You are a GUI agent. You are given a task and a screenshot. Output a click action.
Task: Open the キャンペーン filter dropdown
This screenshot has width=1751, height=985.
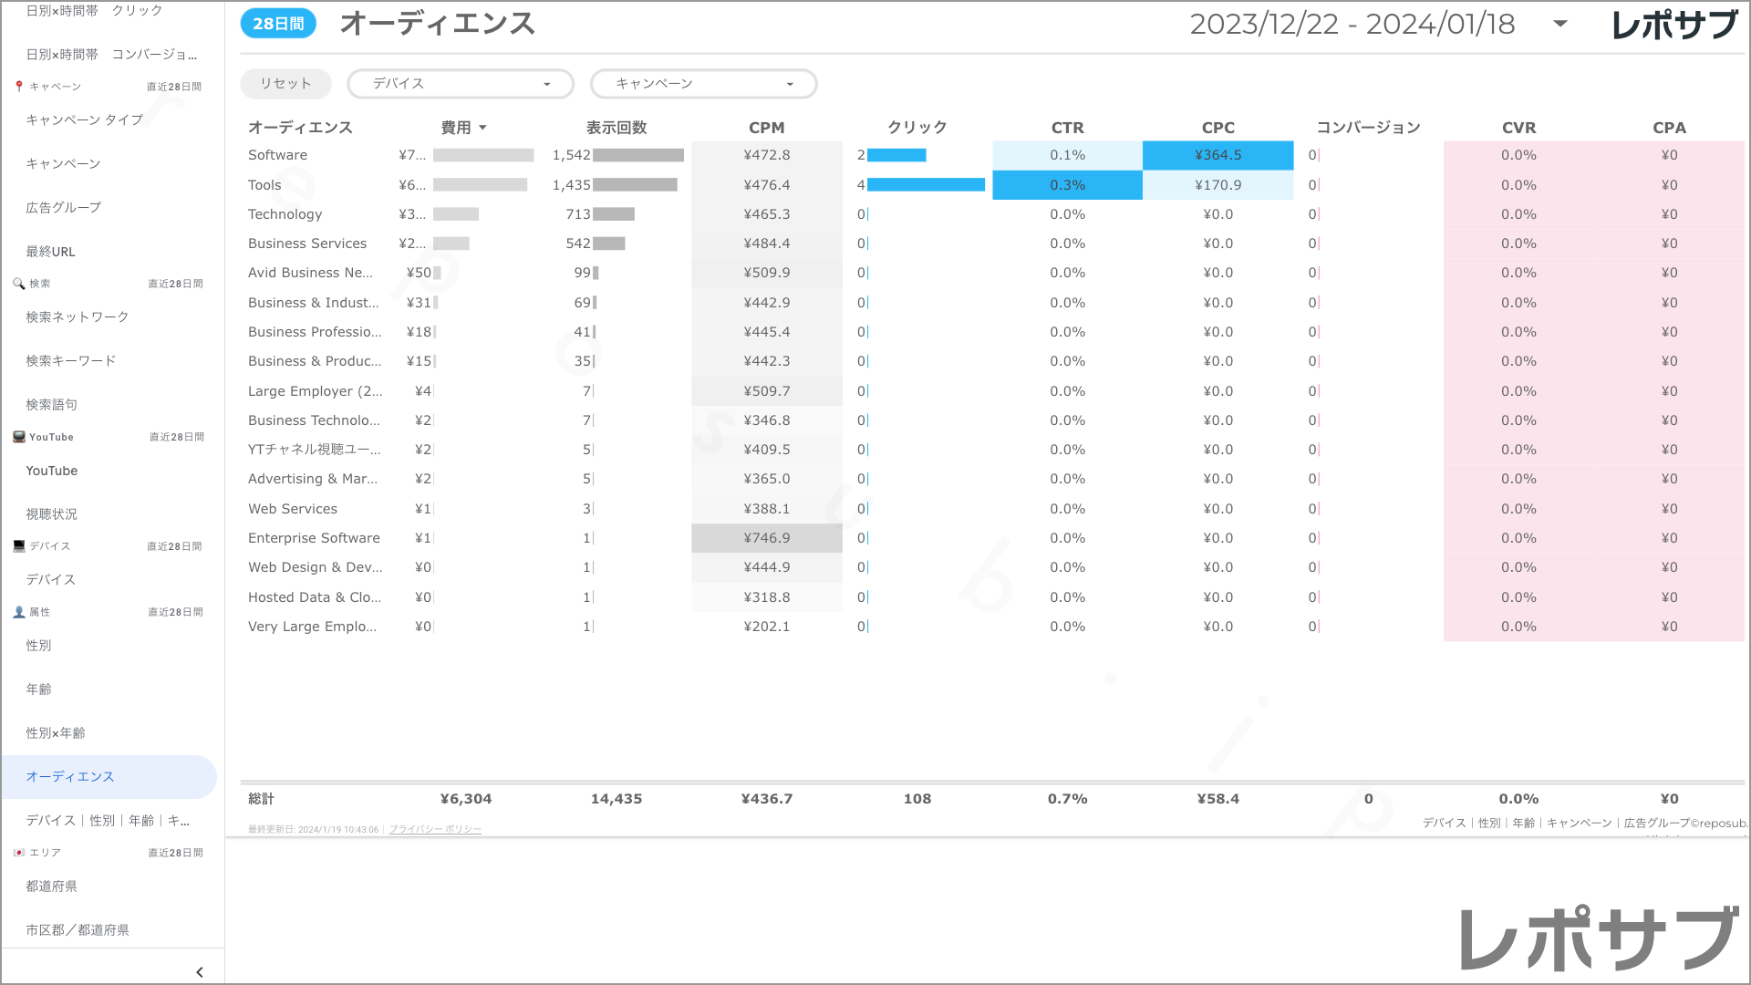703,84
